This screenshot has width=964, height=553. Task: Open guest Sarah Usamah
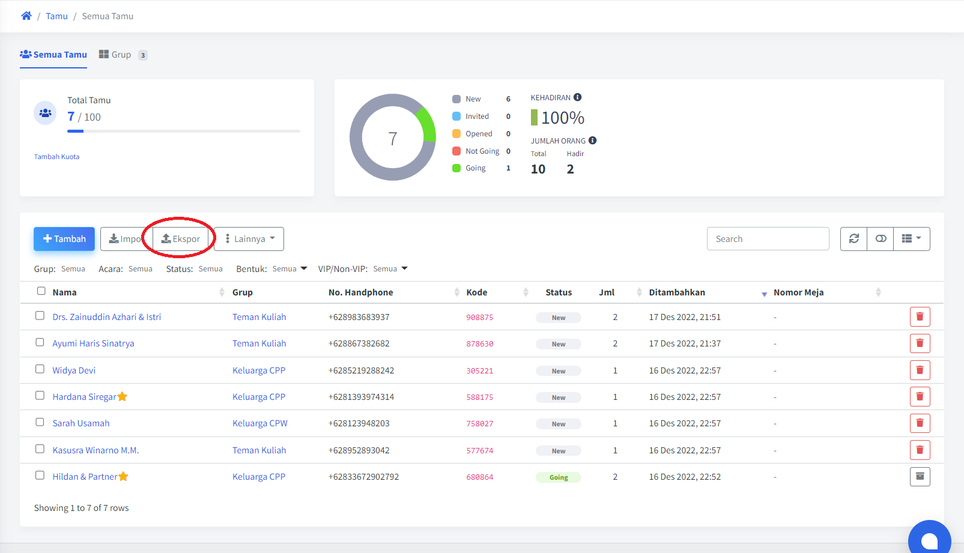[81, 423]
